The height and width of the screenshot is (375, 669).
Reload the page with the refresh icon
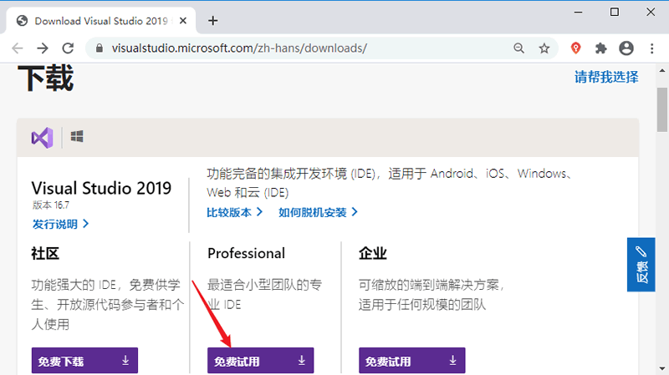[x=69, y=48]
